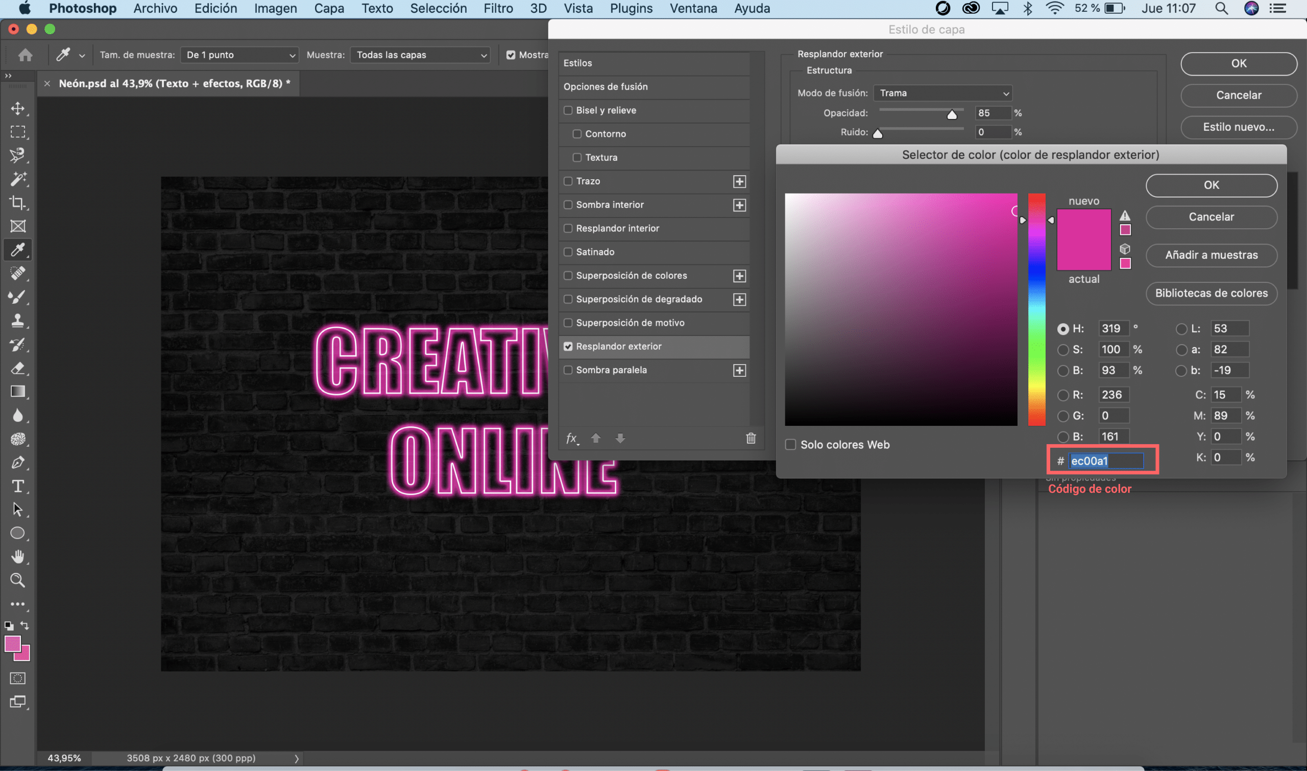Open Bibliotecas de colores
The image size is (1307, 771).
coord(1211,293)
